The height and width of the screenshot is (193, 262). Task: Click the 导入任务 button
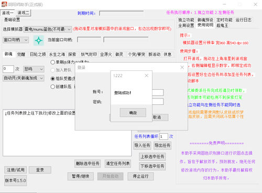[x=142, y=145]
